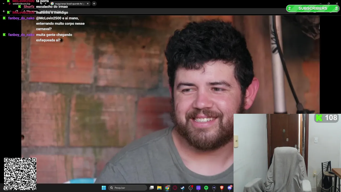Open a new browser tab
The height and width of the screenshot is (192, 341).
[94, 3]
